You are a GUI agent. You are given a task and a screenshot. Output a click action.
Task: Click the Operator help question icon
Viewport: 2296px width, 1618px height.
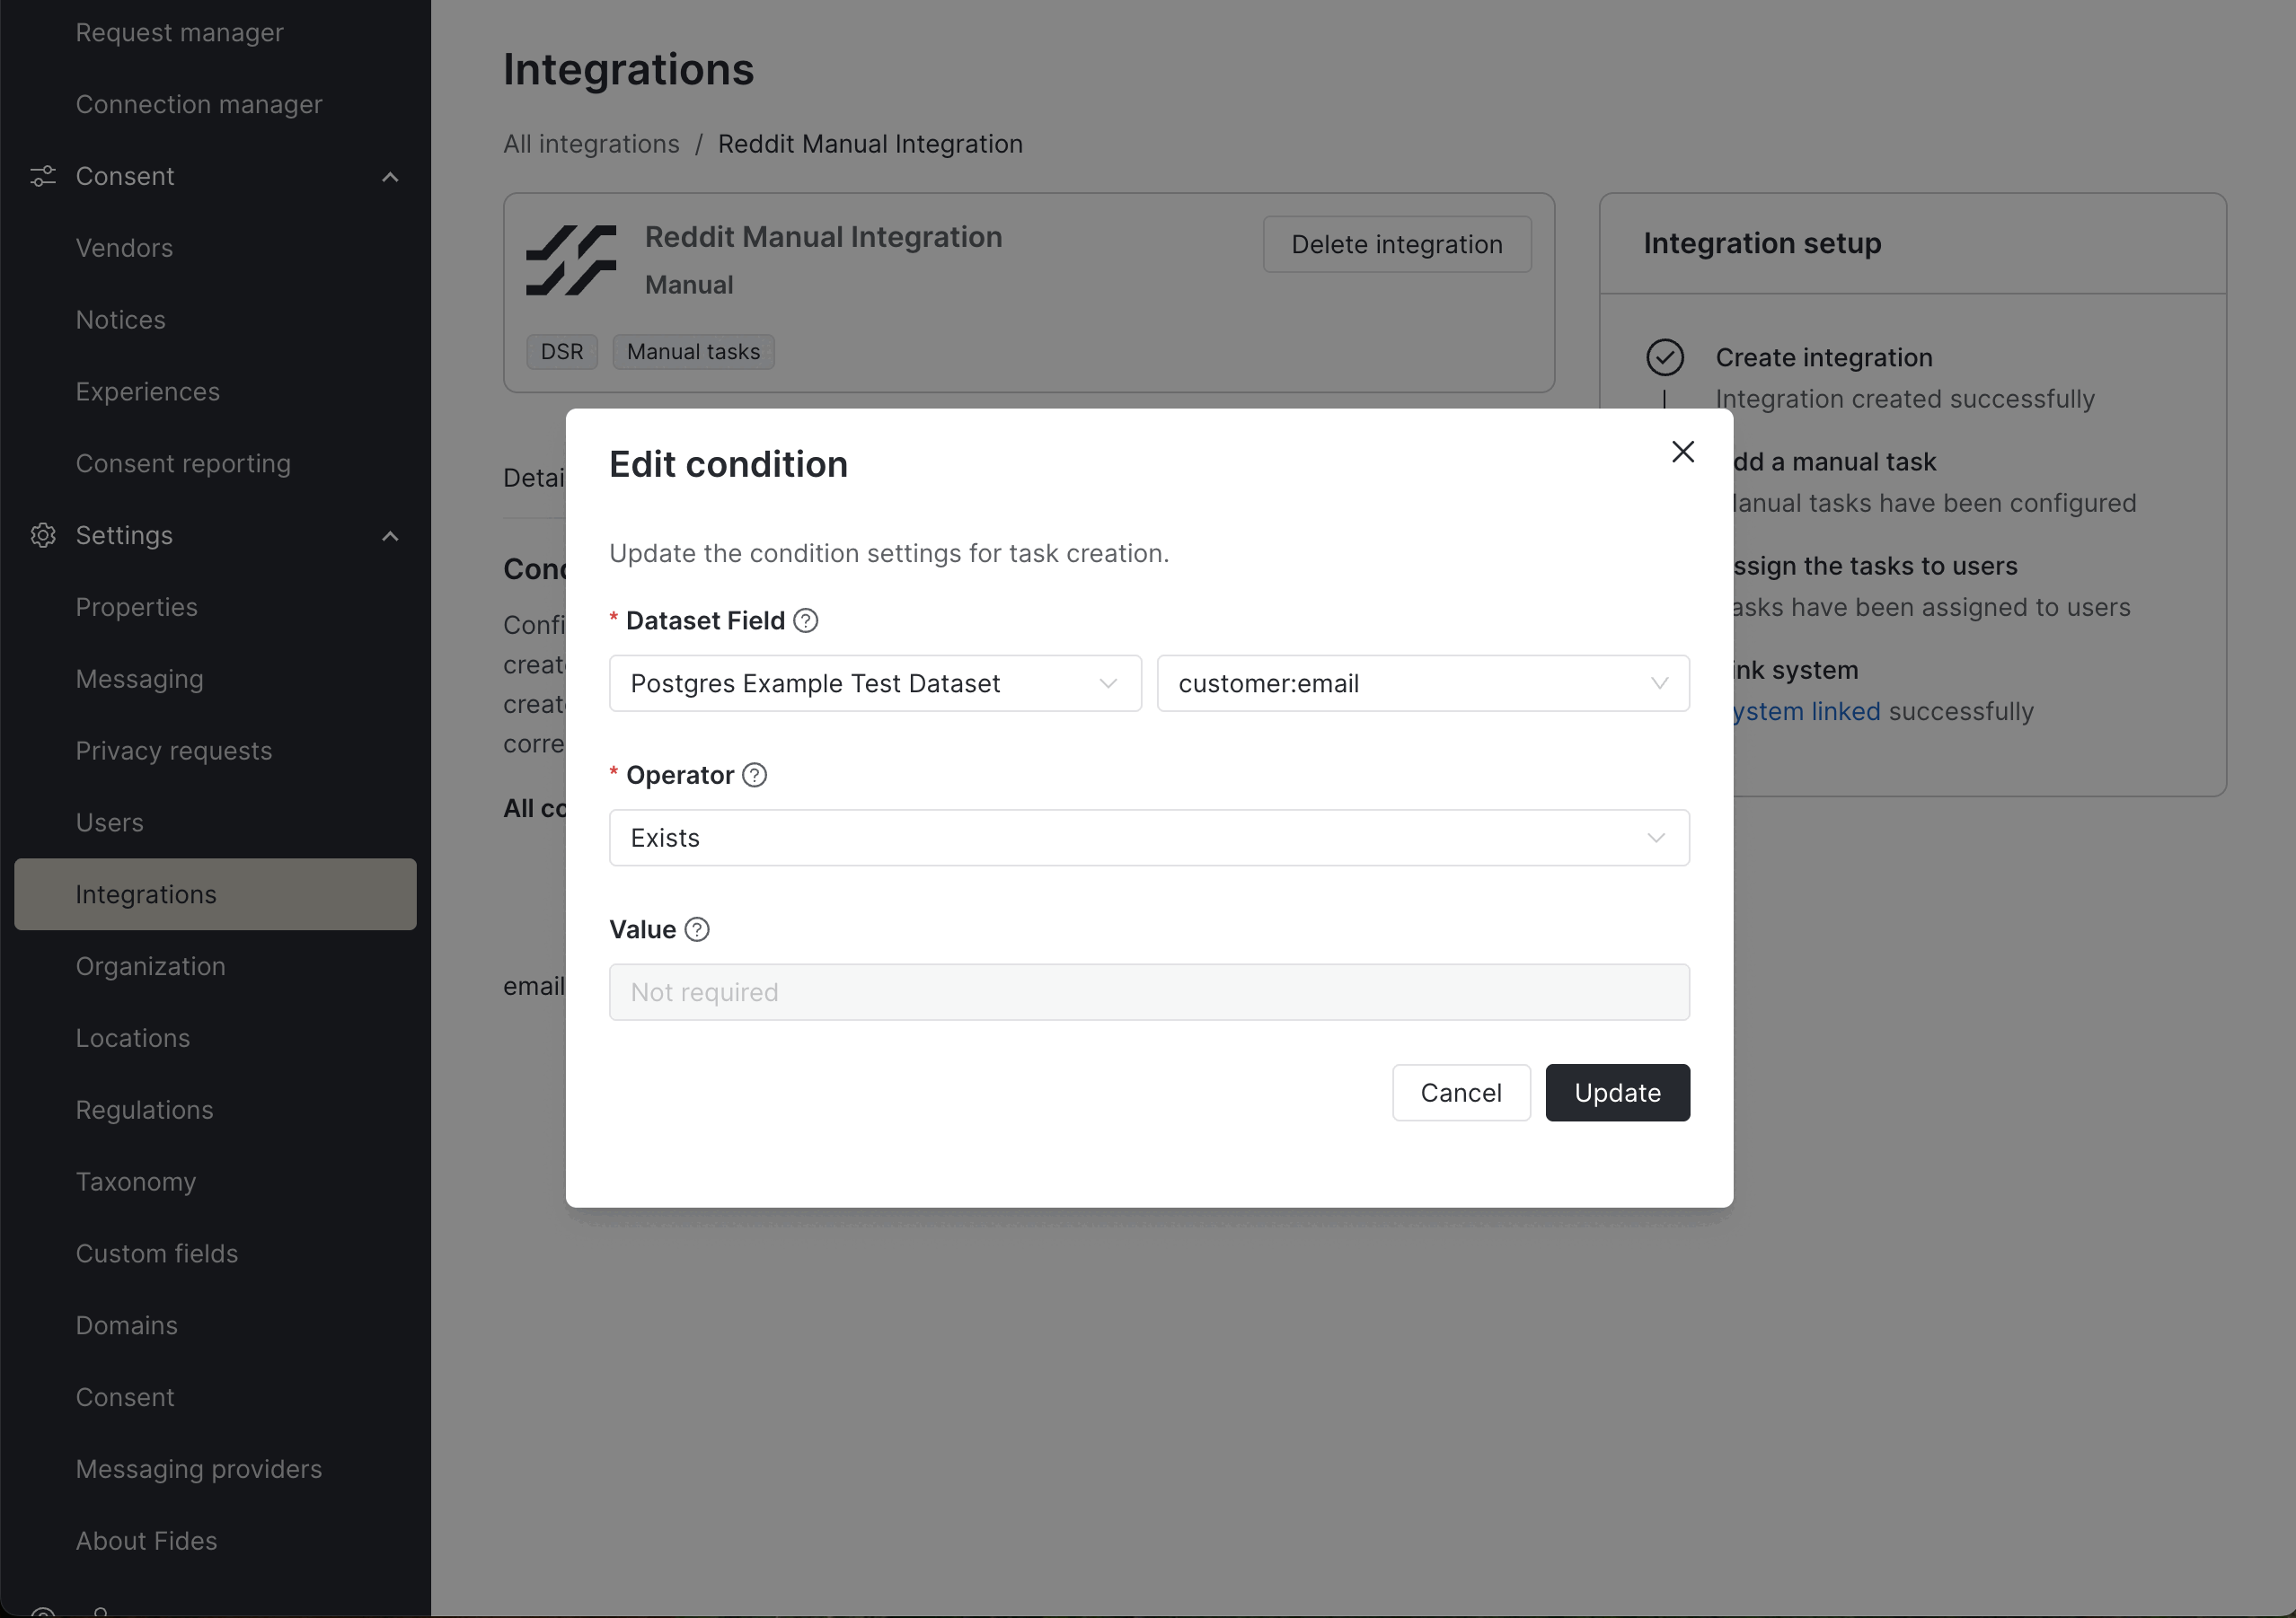click(x=755, y=776)
